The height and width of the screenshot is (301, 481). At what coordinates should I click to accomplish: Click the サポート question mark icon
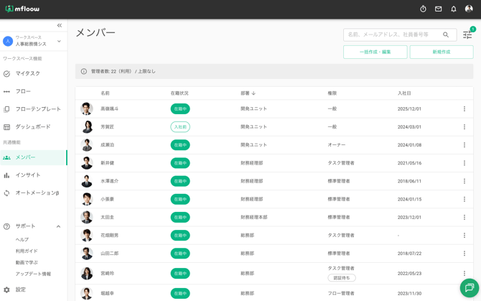coord(6,226)
